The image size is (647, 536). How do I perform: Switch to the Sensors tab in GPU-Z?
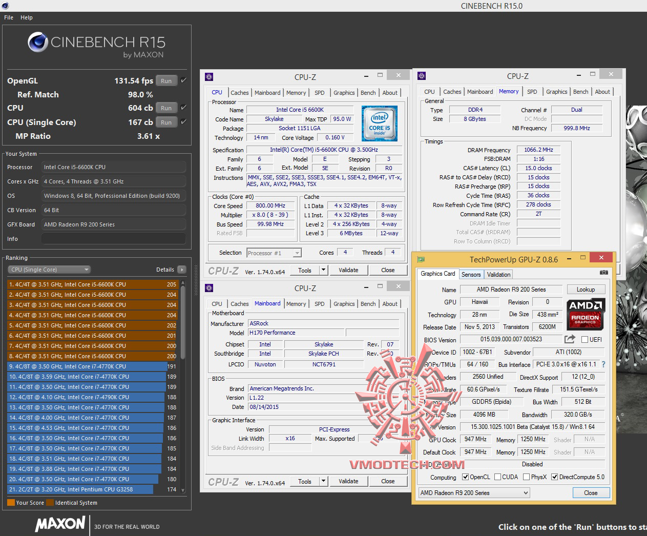471,275
